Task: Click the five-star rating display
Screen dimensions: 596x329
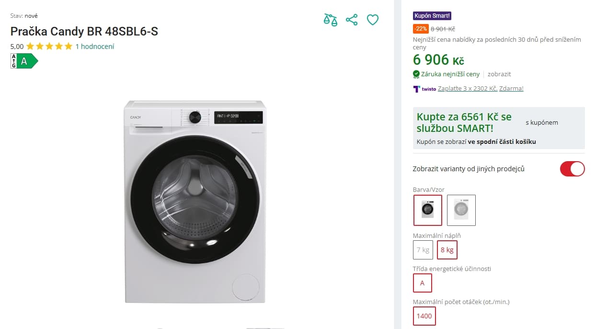Action: (x=48, y=47)
